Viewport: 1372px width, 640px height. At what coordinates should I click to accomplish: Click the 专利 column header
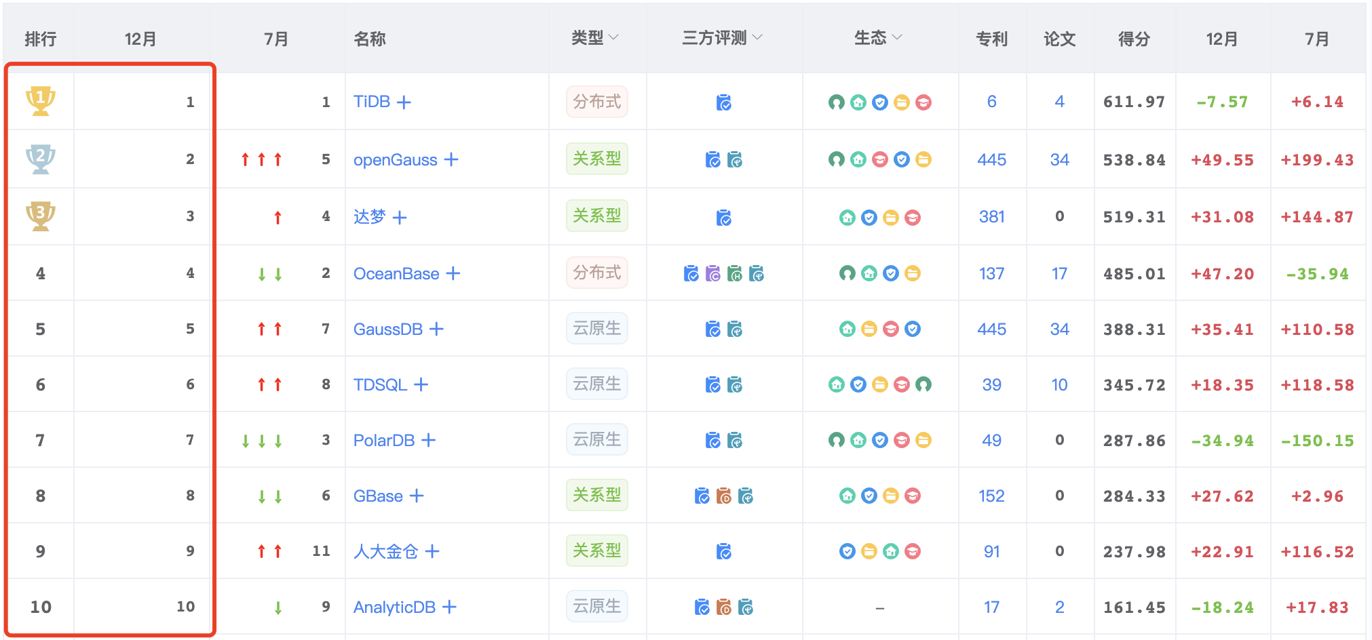click(x=991, y=39)
